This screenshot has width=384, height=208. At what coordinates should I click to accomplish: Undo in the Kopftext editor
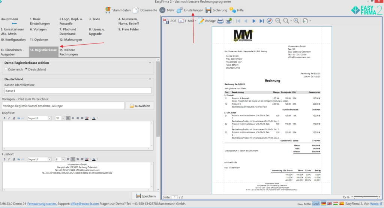18,118
